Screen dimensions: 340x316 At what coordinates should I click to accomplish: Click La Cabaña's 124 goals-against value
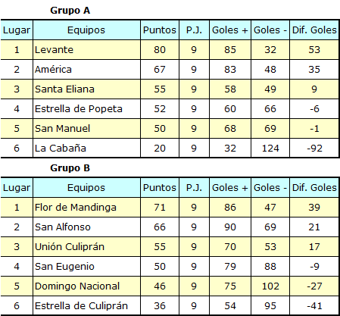tap(270, 149)
